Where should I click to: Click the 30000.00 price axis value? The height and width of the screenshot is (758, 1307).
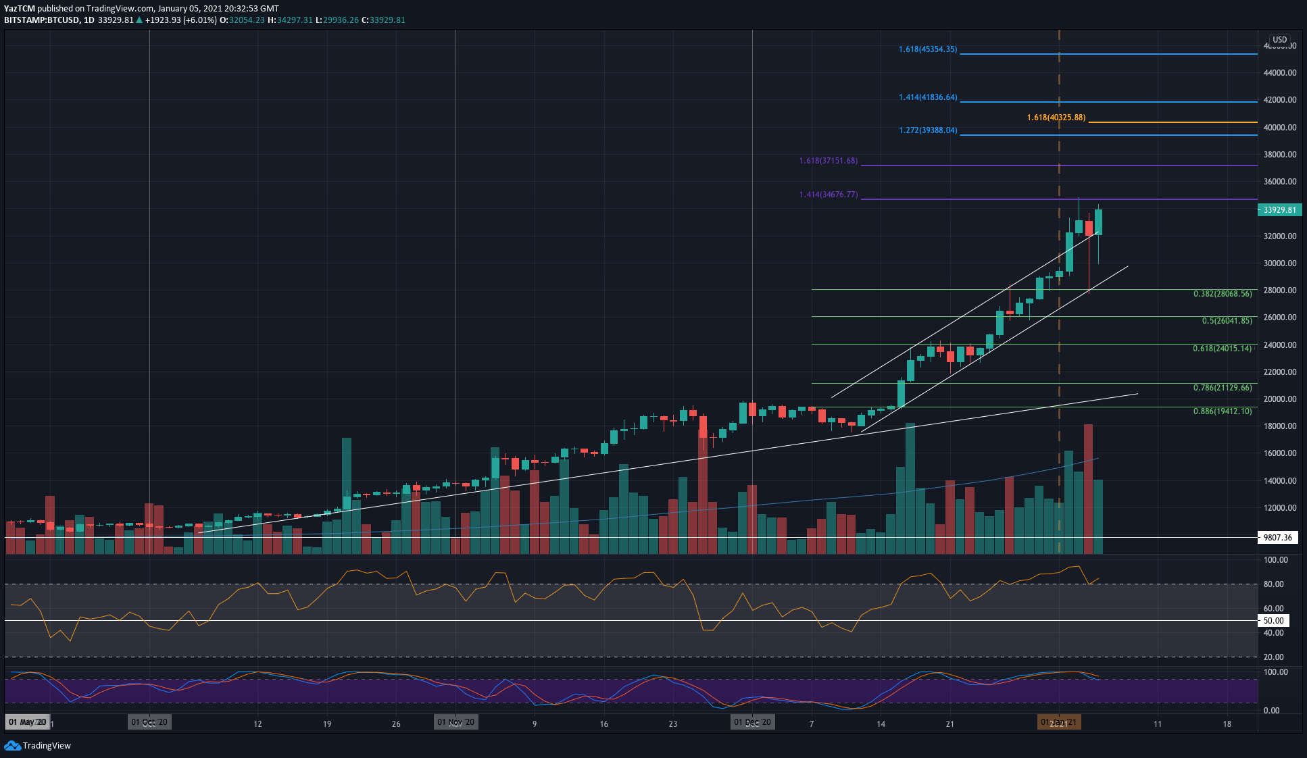pyautogui.click(x=1280, y=263)
